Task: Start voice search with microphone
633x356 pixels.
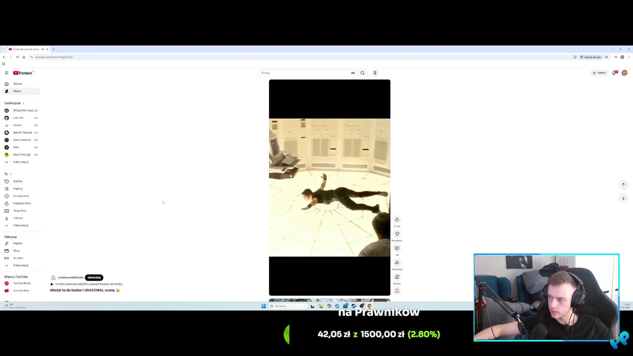Action: coord(375,73)
